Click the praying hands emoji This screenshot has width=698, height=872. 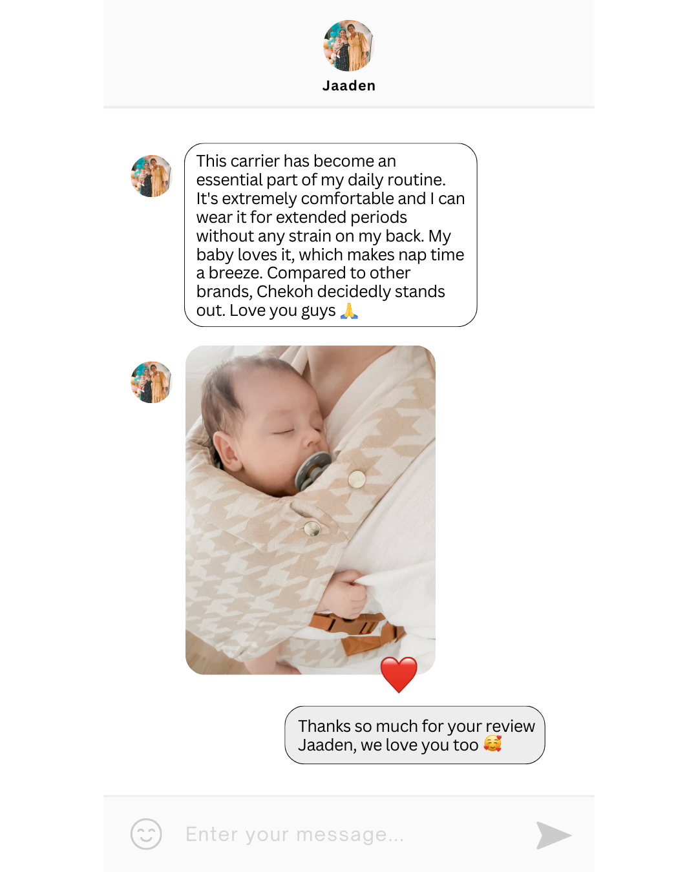(x=349, y=311)
